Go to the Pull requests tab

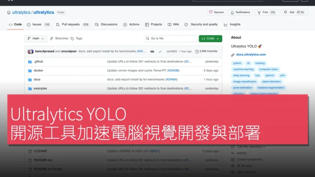pyautogui.click(x=72, y=24)
